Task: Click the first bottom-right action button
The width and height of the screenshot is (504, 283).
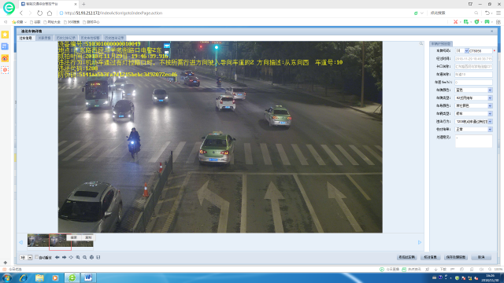Action: (406, 257)
